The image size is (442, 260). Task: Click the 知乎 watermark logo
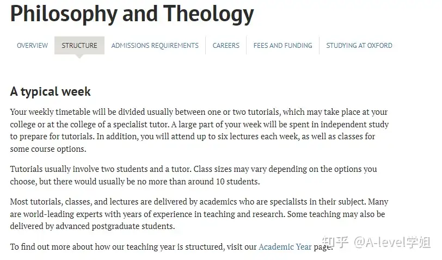point(335,242)
